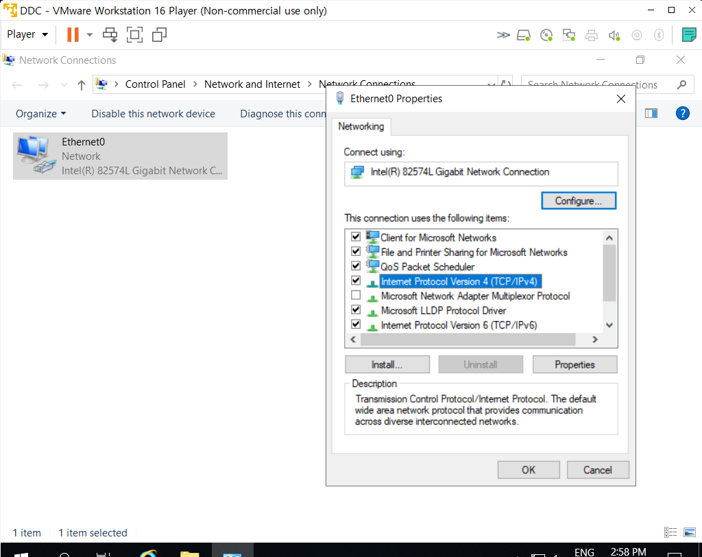Click the 2:58 PM taskbar clock
The height and width of the screenshot is (557, 702).
[628, 552]
